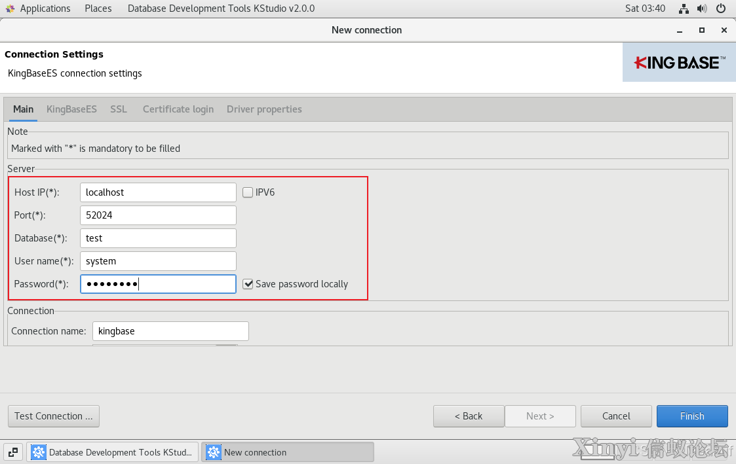Click the 'Port(*):' label
This screenshot has height=464, width=736.
(x=30, y=215)
